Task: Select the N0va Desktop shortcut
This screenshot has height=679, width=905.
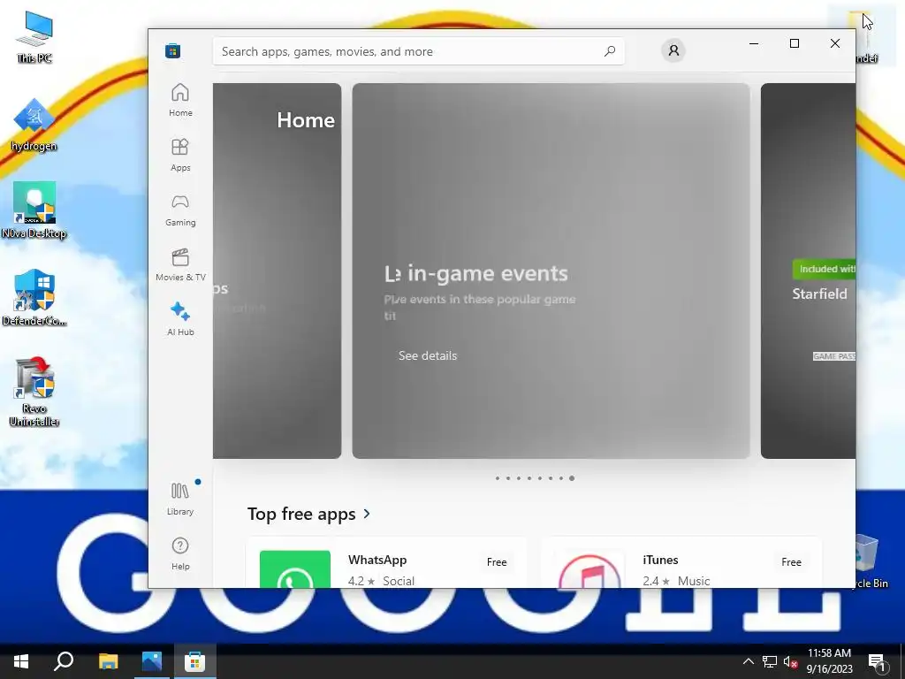Action: (x=34, y=210)
